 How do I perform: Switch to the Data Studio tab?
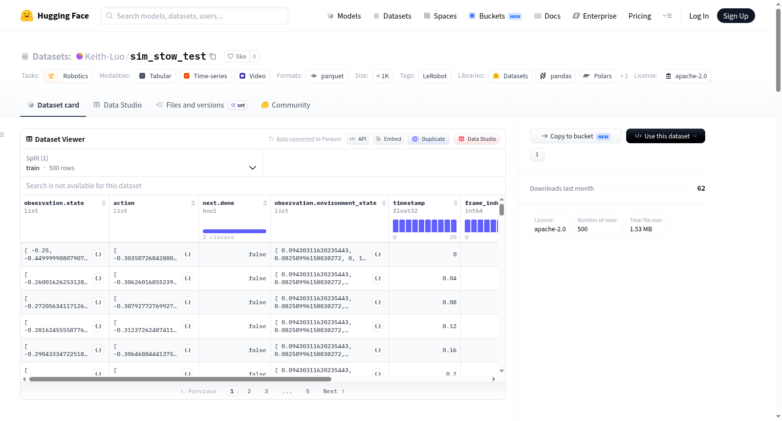tap(118, 105)
